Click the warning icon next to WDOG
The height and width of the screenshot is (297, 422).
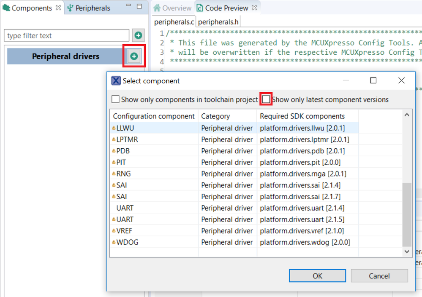coord(114,242)
